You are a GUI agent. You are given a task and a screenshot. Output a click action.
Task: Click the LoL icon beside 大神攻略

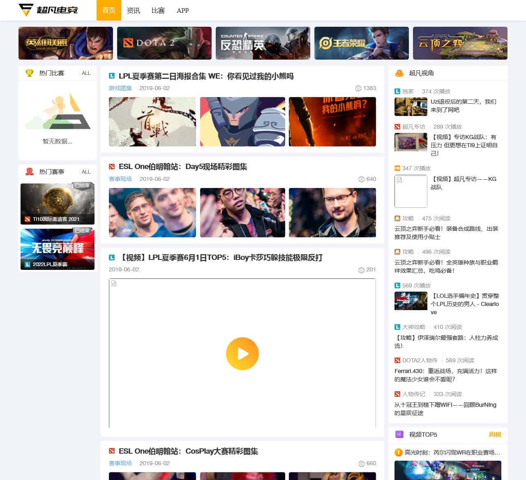(397, 327)
